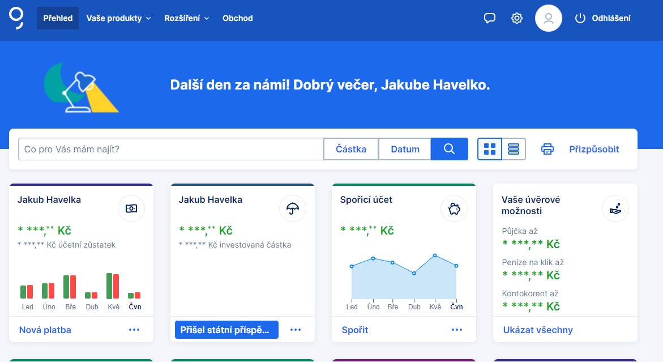Image resolution: width=663 pixels, height=362 pixels.
Task: Expand the Vaše produkty menu
Action: [x=118, y=18]
